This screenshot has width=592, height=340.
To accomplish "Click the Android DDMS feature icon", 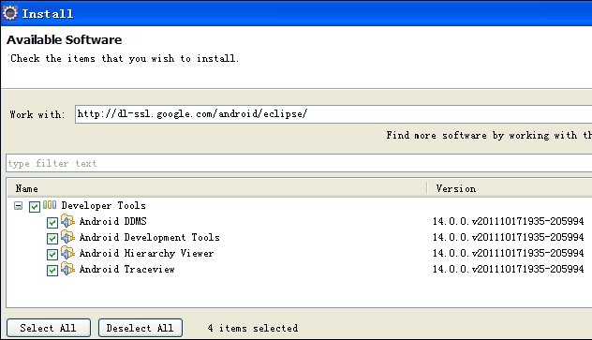I will coord(67,221).
